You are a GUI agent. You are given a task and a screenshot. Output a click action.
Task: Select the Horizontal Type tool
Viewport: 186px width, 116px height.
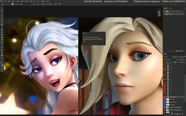[2, 47]
